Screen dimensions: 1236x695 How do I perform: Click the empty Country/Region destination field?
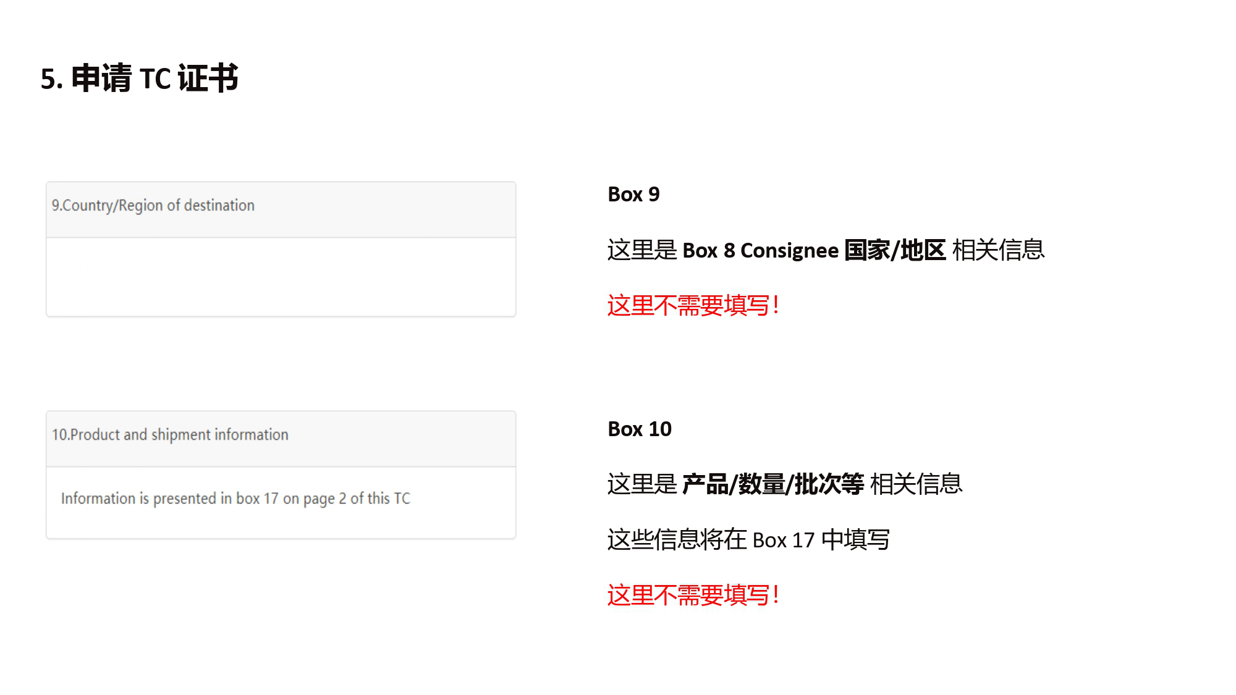pyautogui.click(x=281, y=277)
